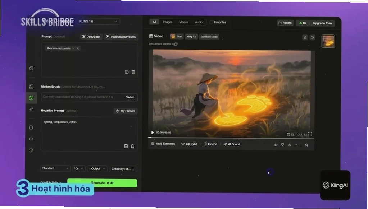Select the video generation sidebar icon
Screen dimensions: 368x209
pos(31,98)
